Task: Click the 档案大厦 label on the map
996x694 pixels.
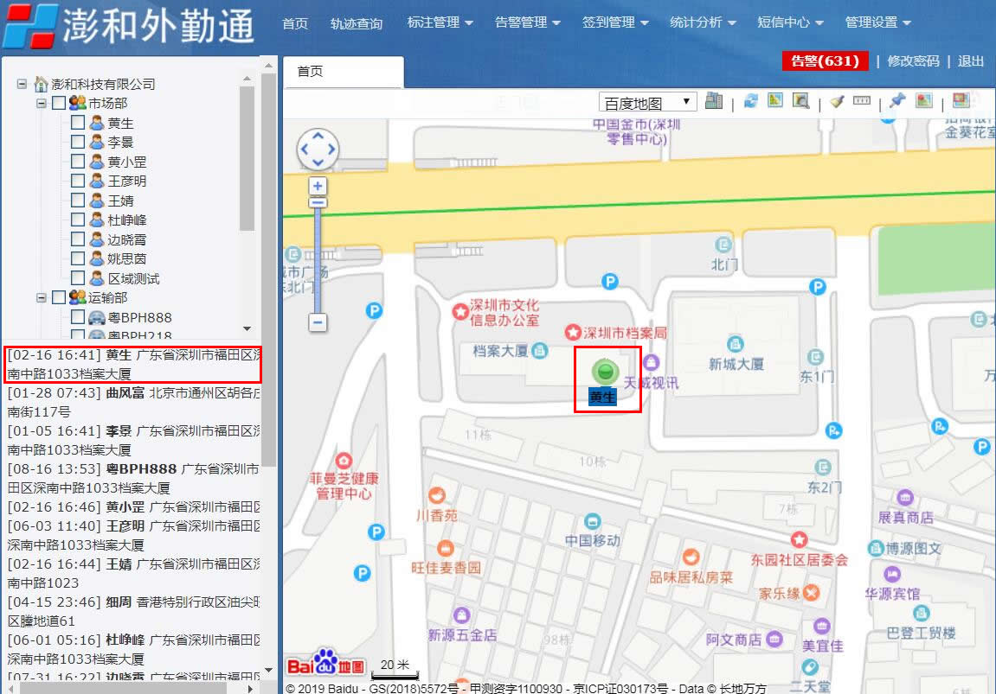Action: click(x=500, y=351)
